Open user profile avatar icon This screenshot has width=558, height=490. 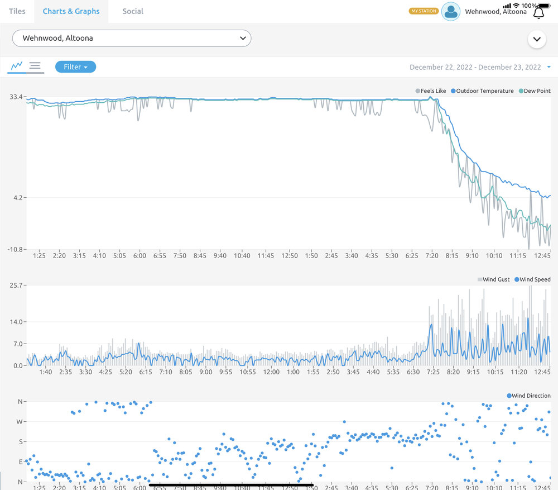pyautogui.click(x=450, y=11)
